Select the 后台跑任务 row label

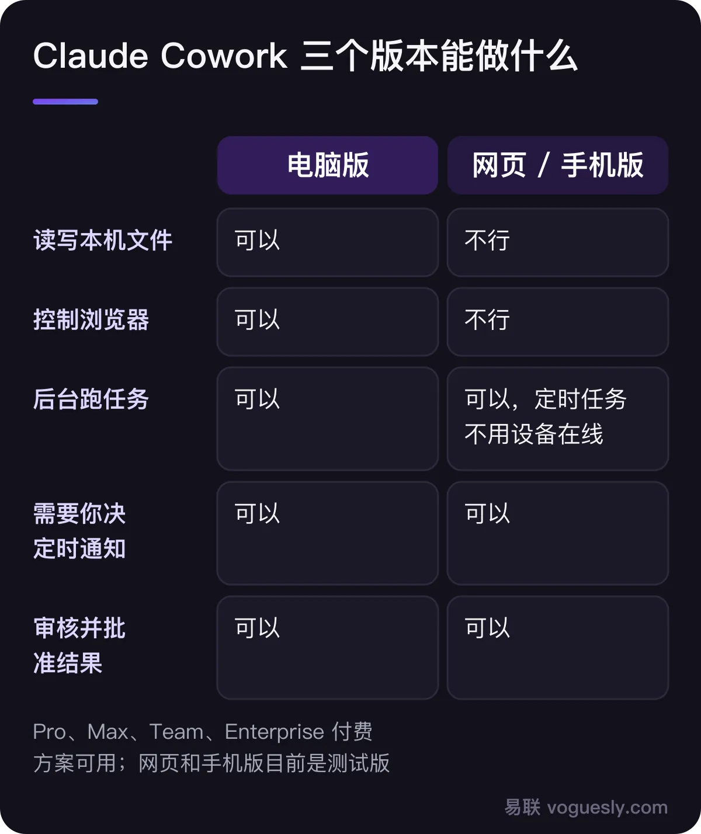coord(91,399)
